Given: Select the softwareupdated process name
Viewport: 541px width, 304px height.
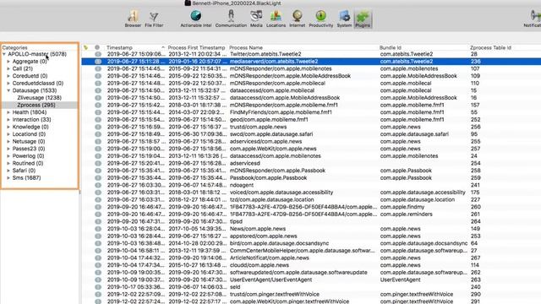Looking at the screenshot, I should pyautogui.click(x=298, y=273).
